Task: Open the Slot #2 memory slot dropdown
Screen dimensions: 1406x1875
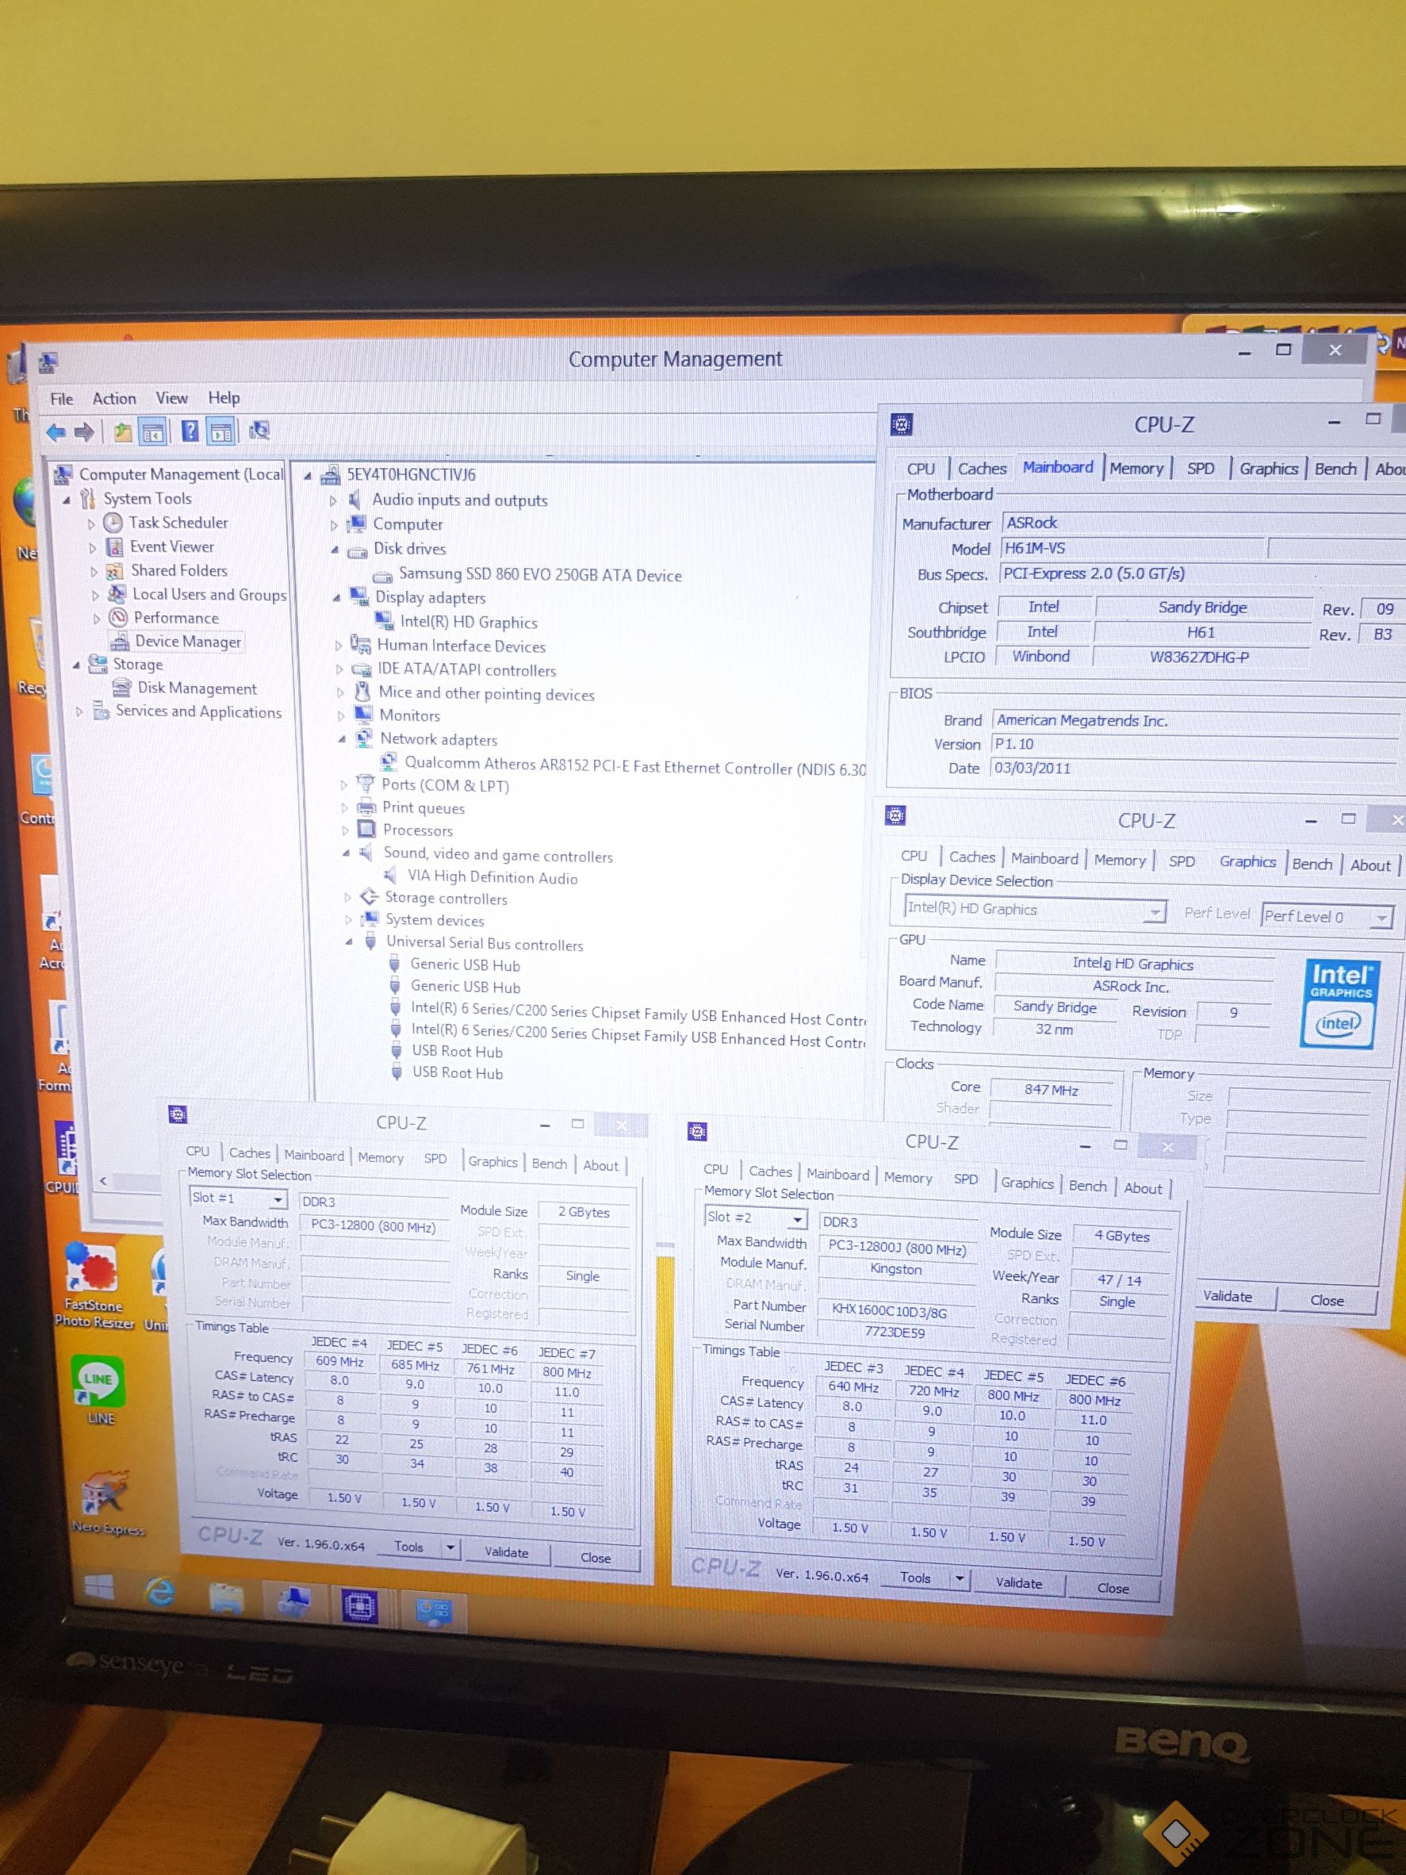Action: [797, 1220]
